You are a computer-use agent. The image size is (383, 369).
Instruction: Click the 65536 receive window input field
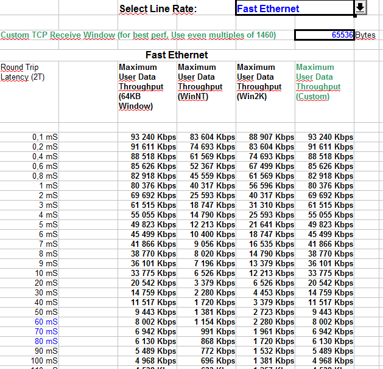tap(325, 35)
